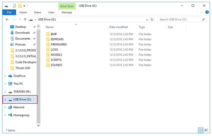
Task: Expand the OneDrive tree node
Action: (x=5, y=76)
